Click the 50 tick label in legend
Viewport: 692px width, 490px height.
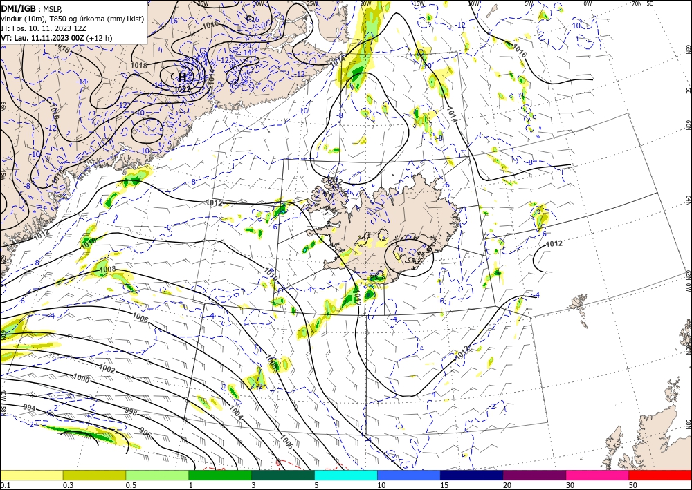point(633,485)
